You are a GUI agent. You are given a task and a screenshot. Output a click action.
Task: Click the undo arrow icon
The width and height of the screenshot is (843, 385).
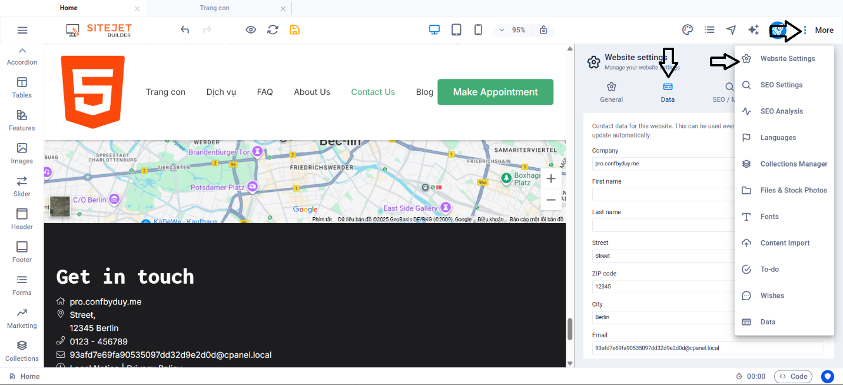click(x=185, y=30)
